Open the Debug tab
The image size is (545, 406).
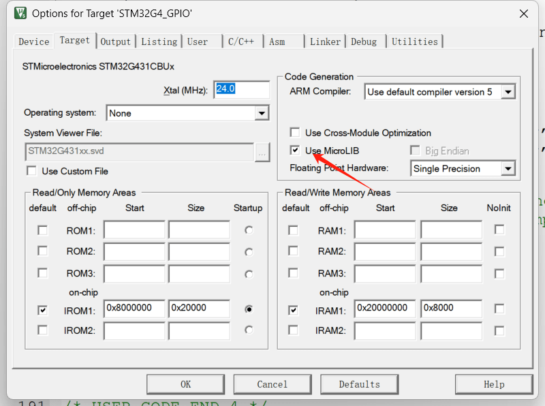[x=366, y=42]
